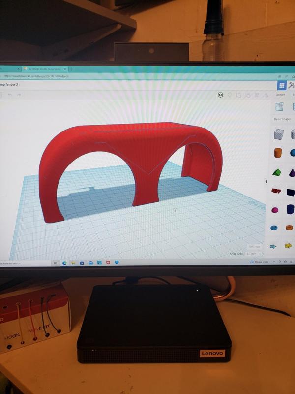Viewport: 295px width, 394px height.
Task: Click the Windows taskbar search box
Action: click(x=25, y=263)
